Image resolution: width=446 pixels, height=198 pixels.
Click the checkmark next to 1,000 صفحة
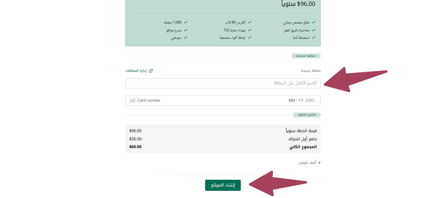pyautogui.click(x=186, y=23)
